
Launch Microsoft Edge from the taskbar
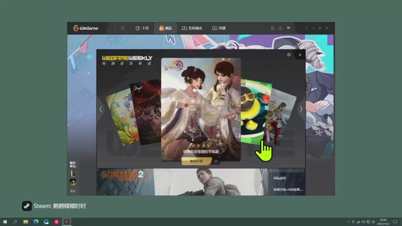pos(36,222)
